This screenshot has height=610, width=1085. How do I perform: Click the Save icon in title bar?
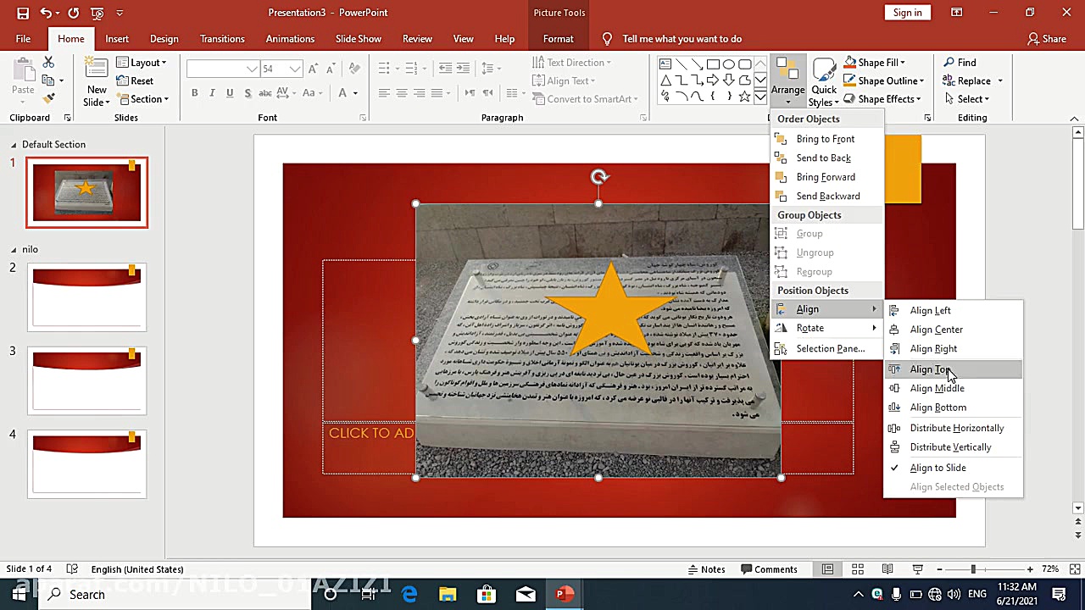pos(23,13)
